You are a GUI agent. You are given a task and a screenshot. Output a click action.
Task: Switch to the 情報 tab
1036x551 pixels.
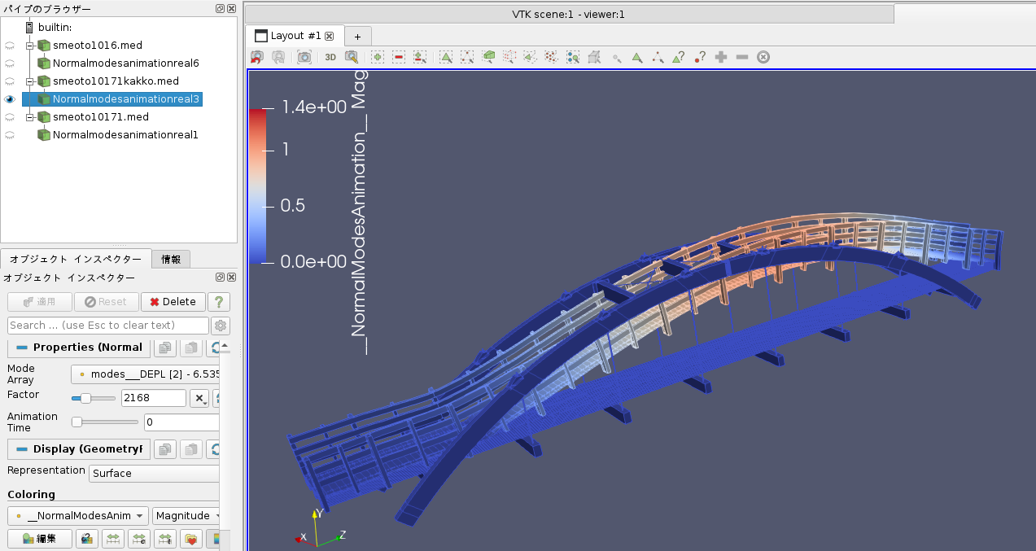pos(171,260)
